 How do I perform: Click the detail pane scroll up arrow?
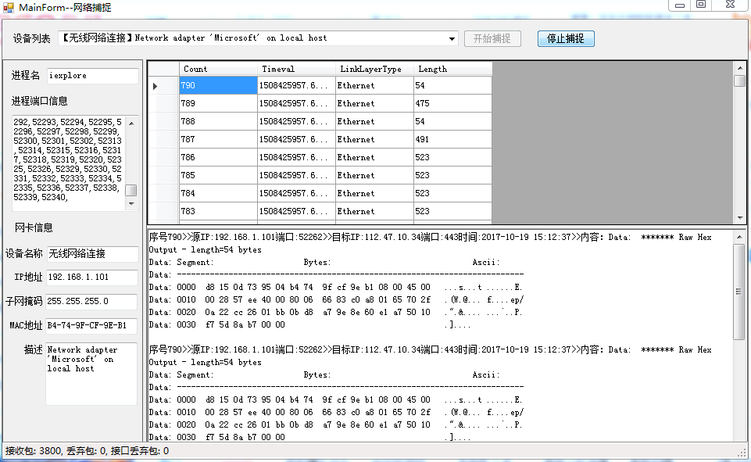[x=739, y=237]
